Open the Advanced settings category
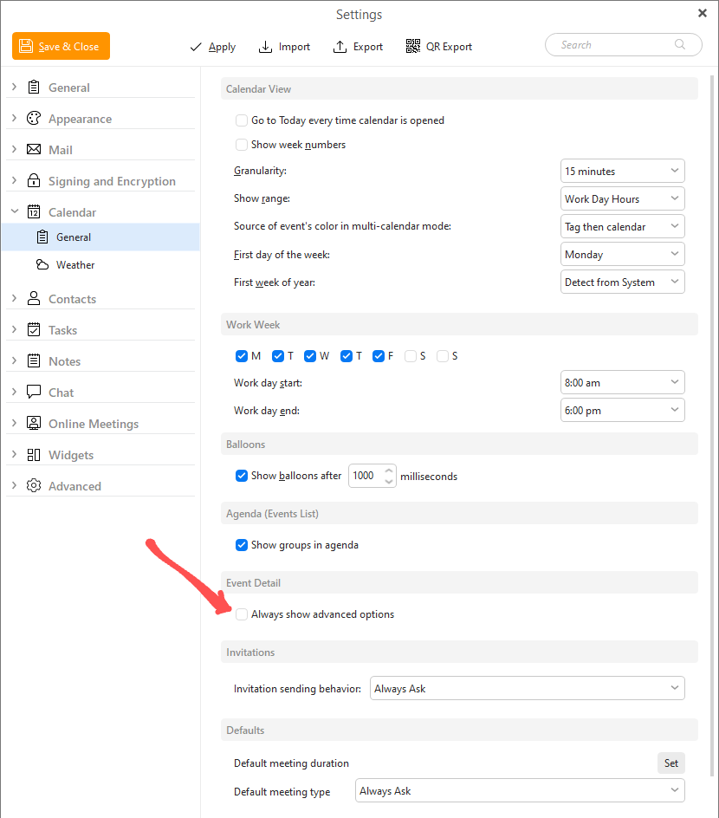Image resolution: width=719 pixels, height=818 pixels. point(74,486)
